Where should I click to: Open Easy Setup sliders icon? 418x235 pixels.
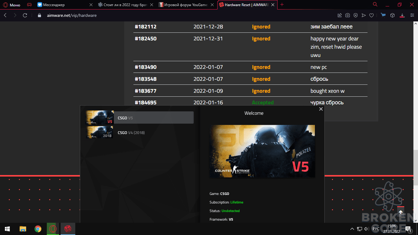coord(412,15)
